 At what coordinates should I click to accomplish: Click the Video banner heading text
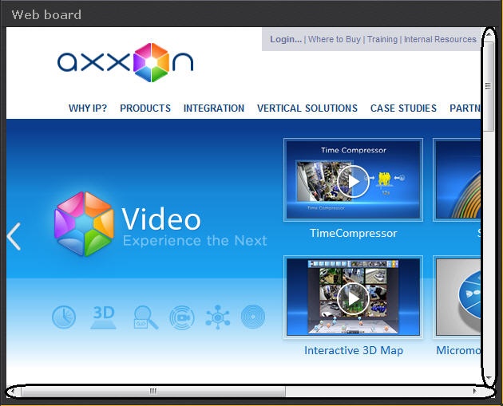pos(161,219)
